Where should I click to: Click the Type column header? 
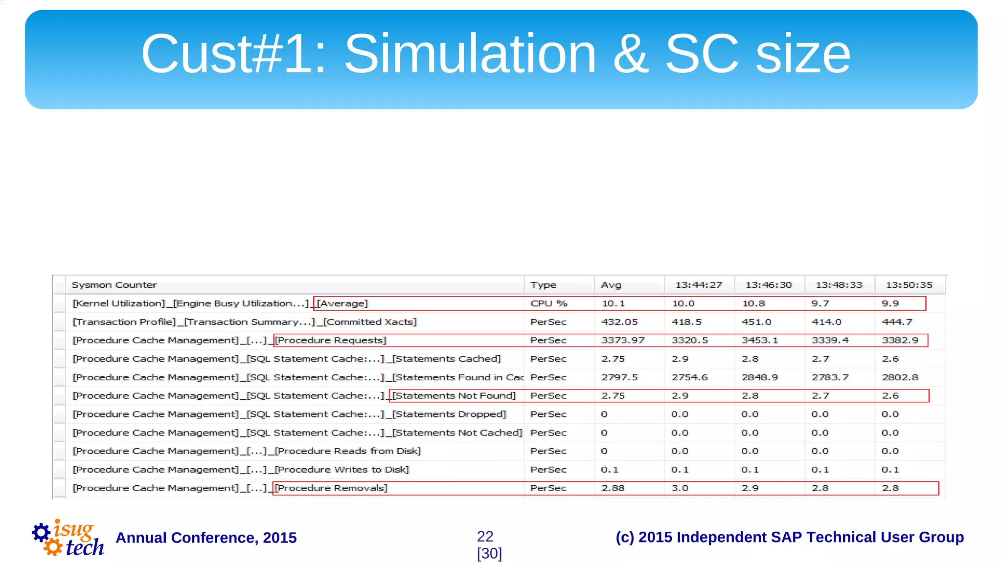[559, 285]
